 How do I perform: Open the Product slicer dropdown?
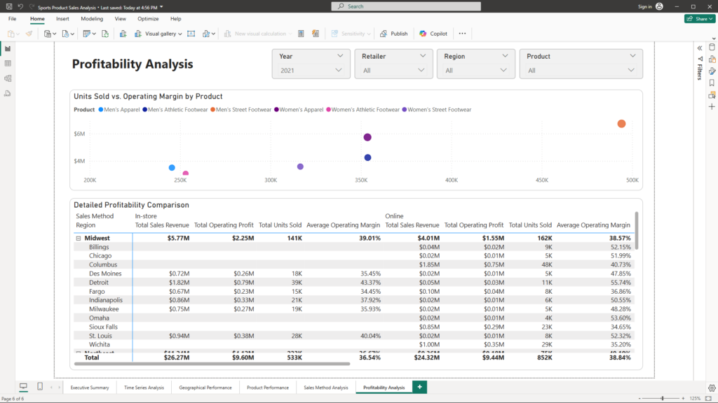click(x=581, y=71)
